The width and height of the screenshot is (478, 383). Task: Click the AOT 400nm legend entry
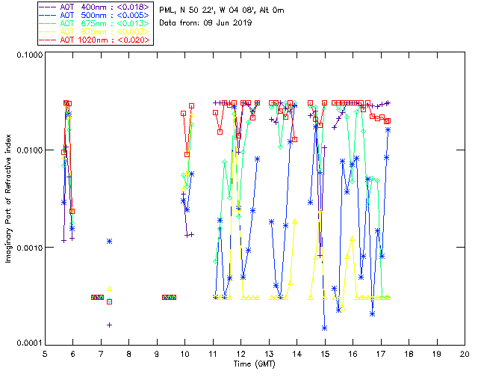[94, 7]
